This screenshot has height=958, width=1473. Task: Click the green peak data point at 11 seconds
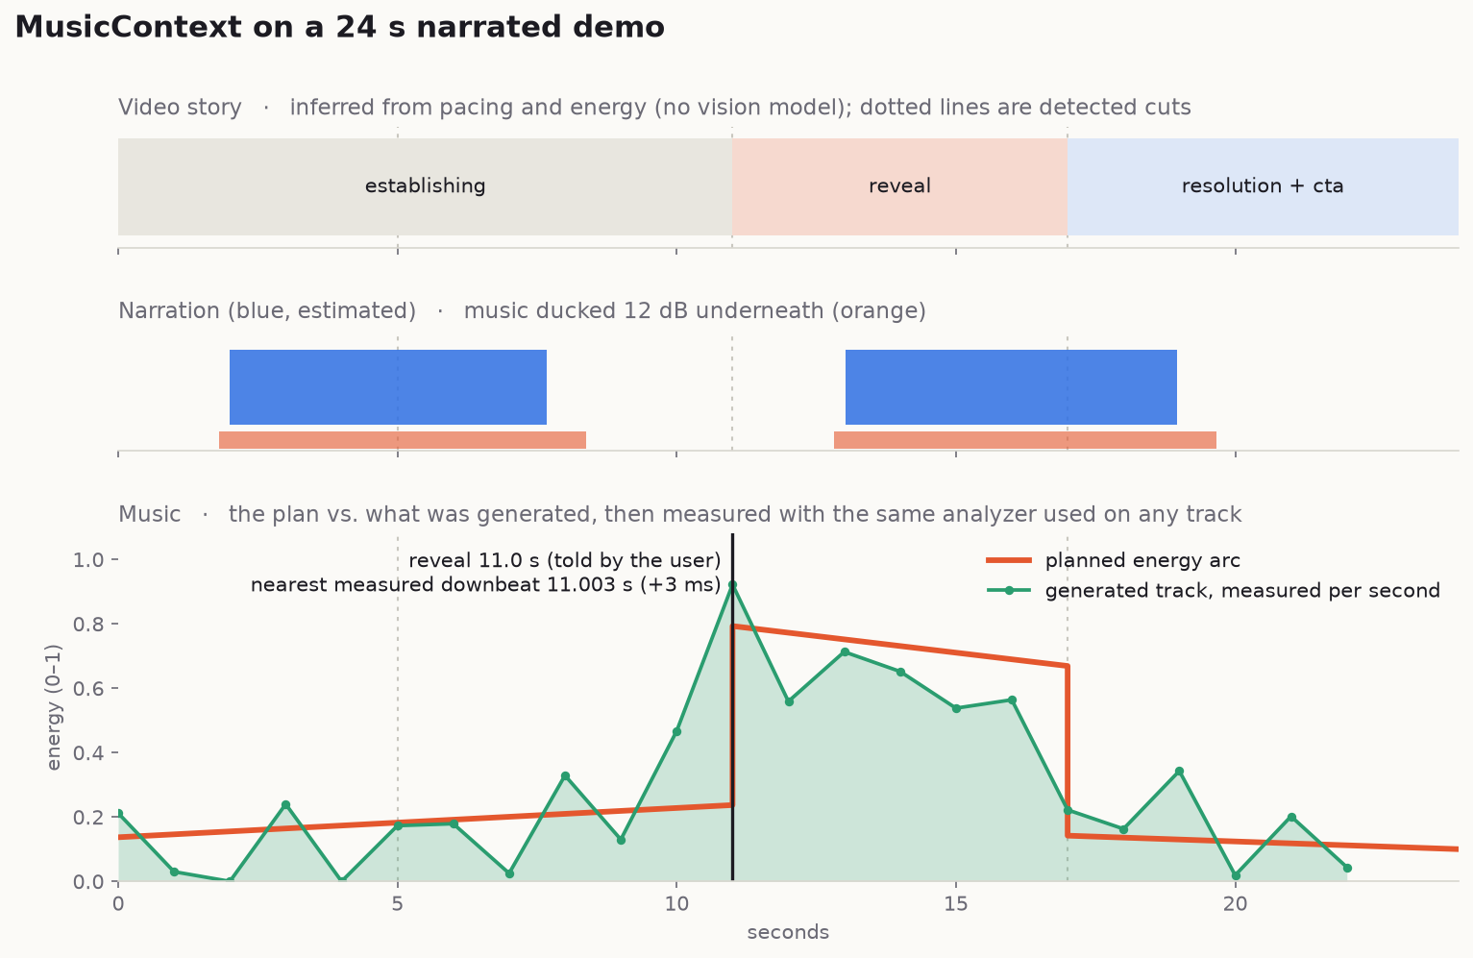[x=732, y=585]
